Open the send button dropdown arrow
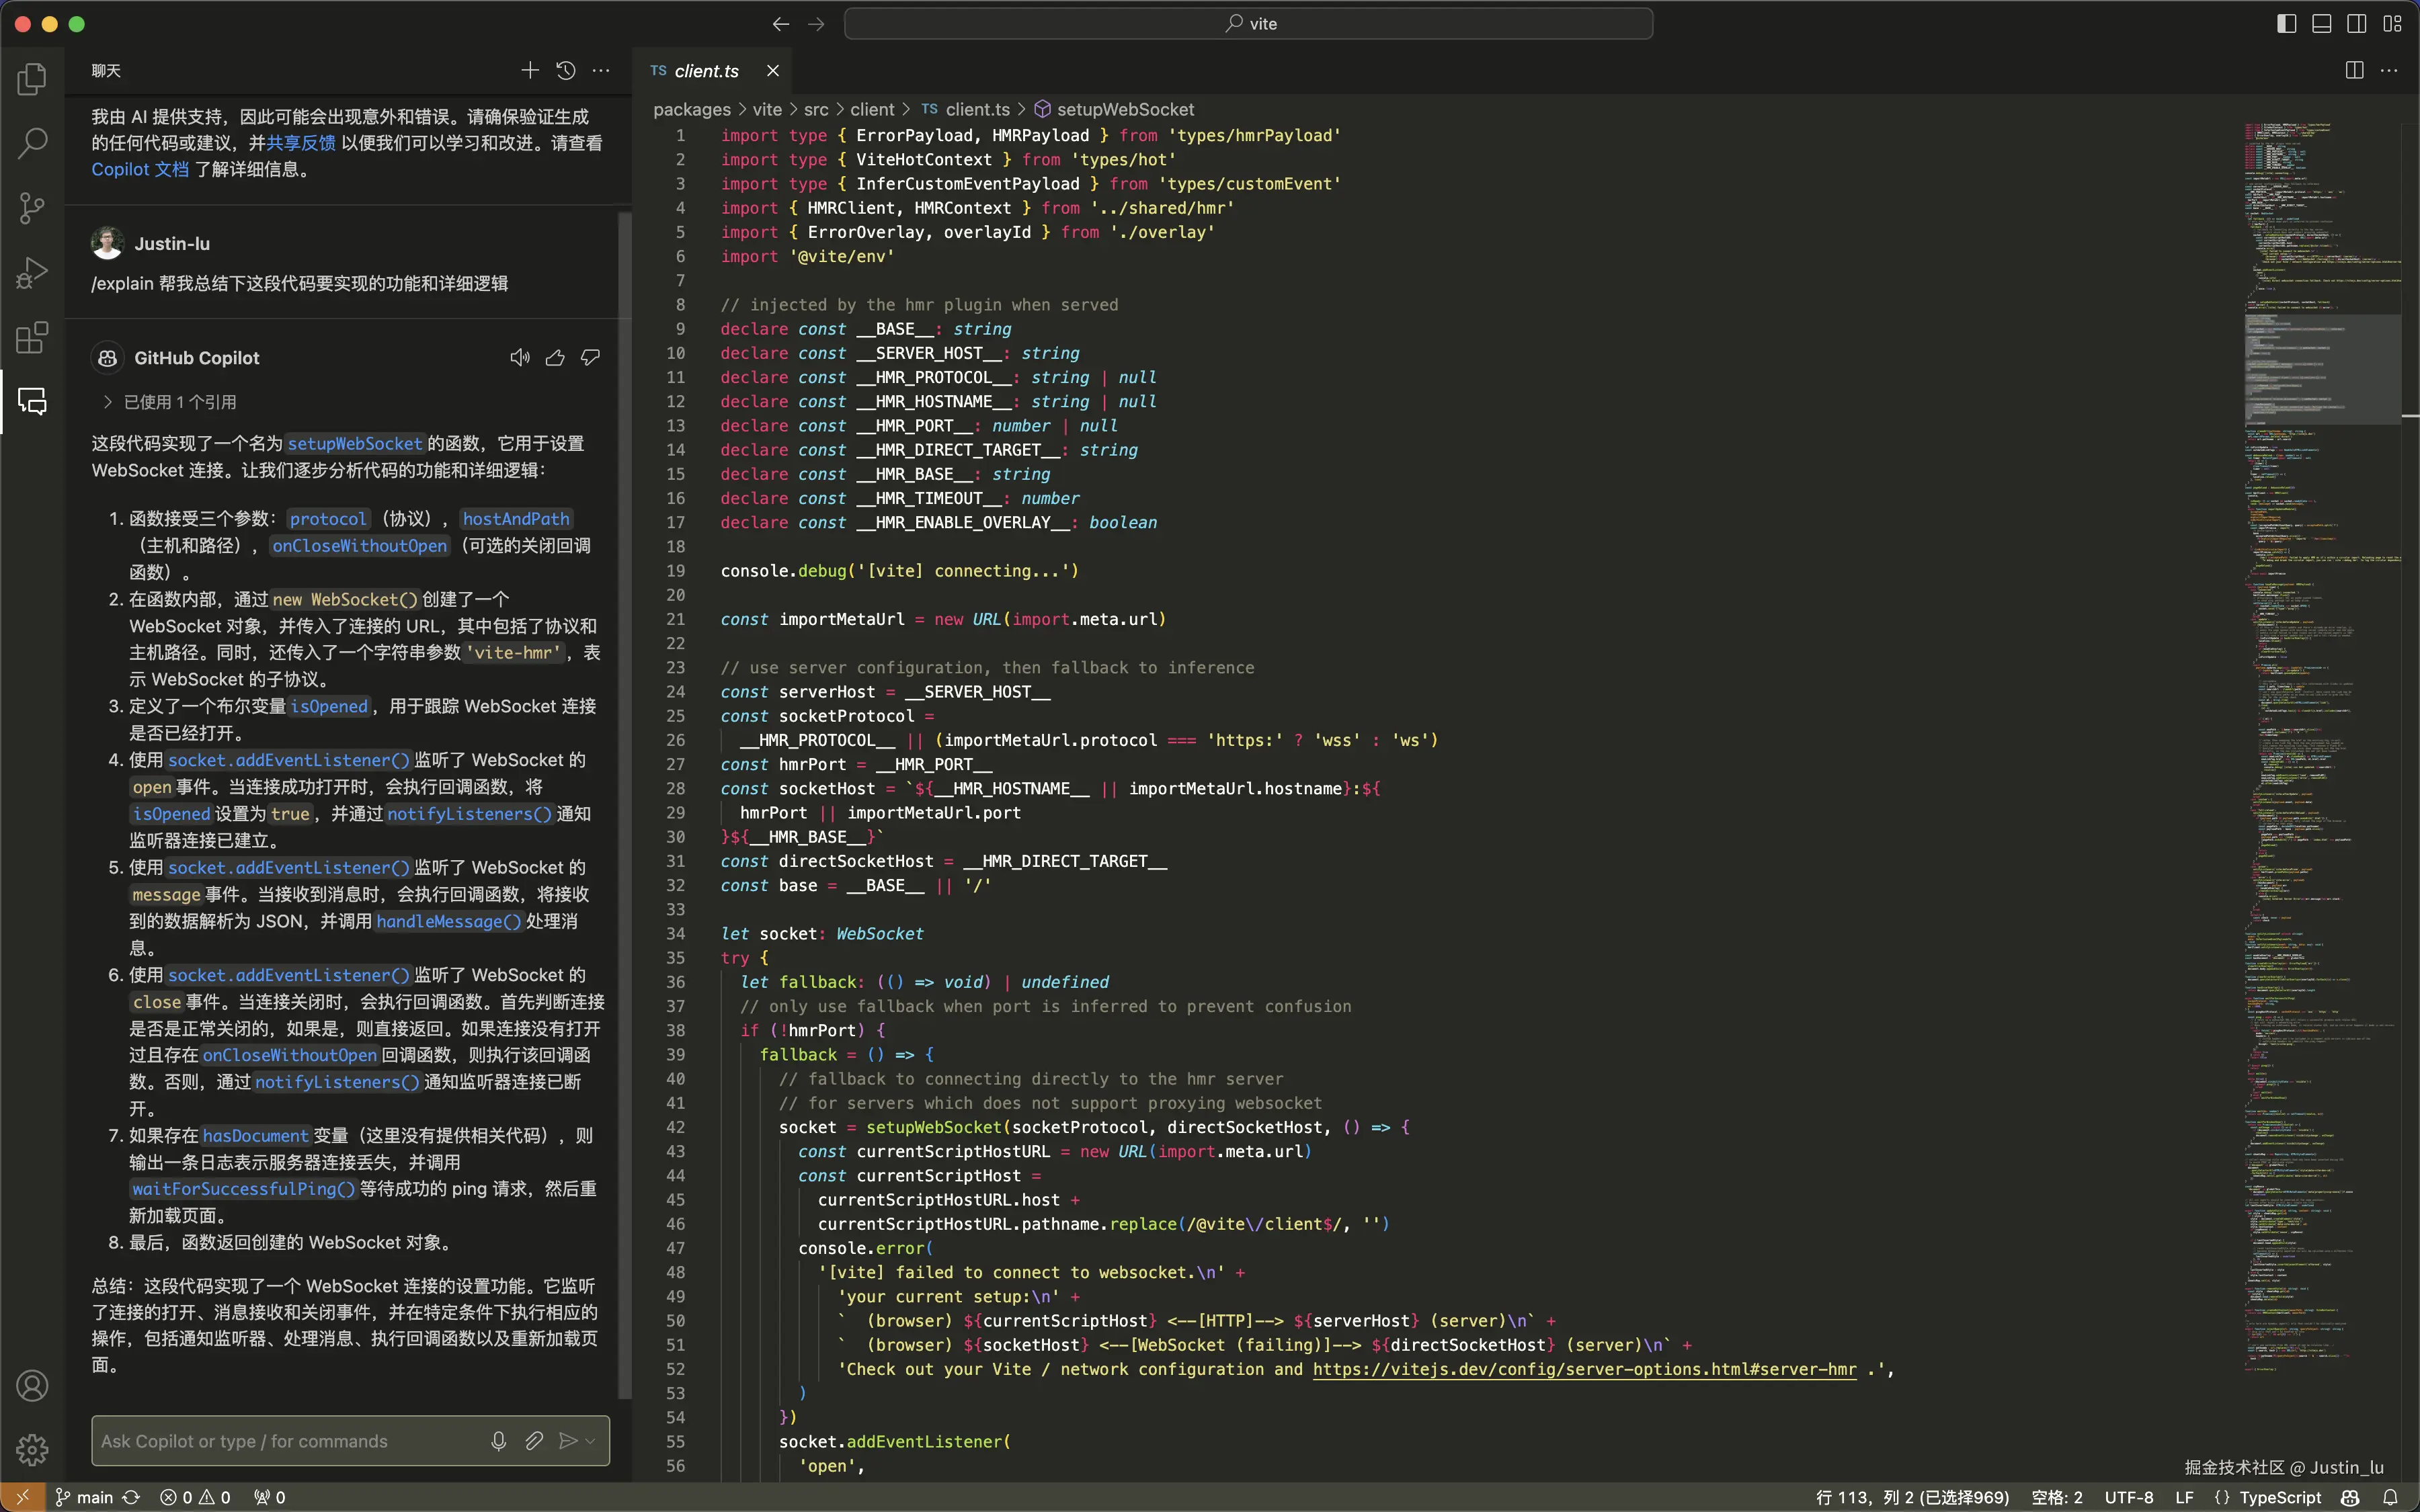2420x1512 pixels. pos(591,1441)
